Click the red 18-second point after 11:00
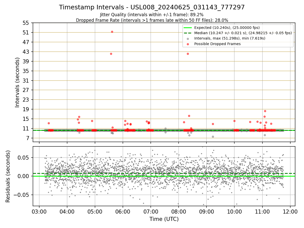The width and height of the screenshot is (304, 228). tap(265, 111)
